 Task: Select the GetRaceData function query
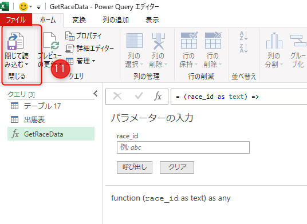coord(51,134)
